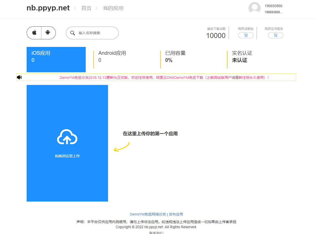Click the 拖拽到这里上传 upload area
The height and width of the screenshot is (234, 317).
pos(67,156)
